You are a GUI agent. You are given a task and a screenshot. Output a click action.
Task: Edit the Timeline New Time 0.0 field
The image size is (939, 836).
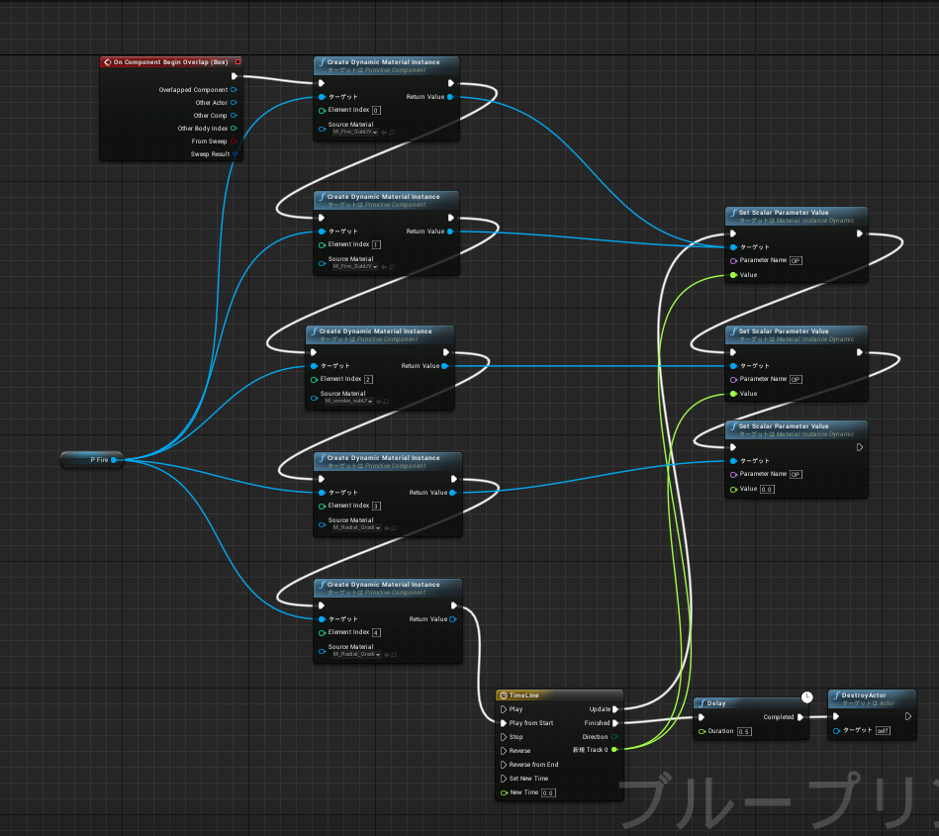click(x=548, y=792)
